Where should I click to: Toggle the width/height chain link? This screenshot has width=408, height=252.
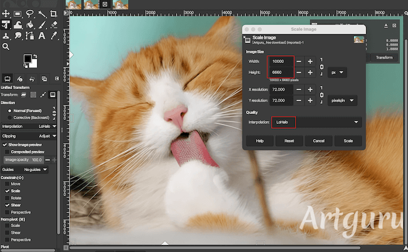pyautogui.click(x=322, y=67)
